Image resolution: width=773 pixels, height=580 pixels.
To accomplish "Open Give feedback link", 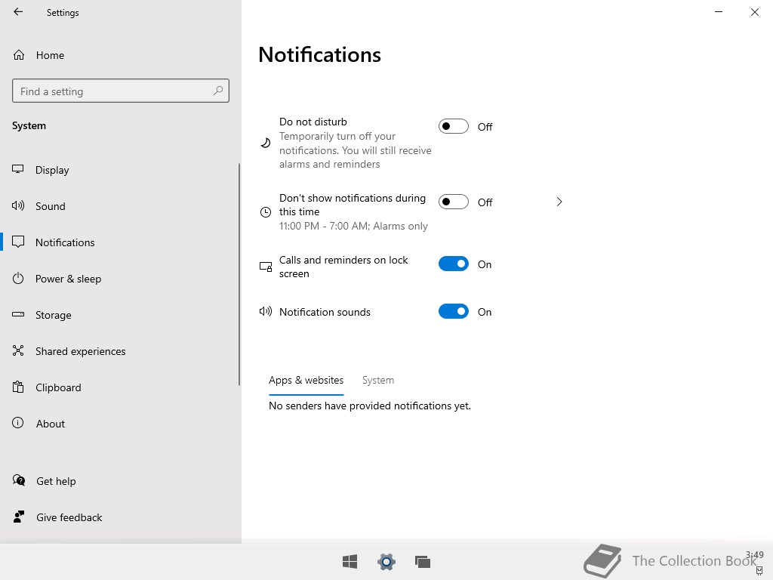I will coord(69,517).
